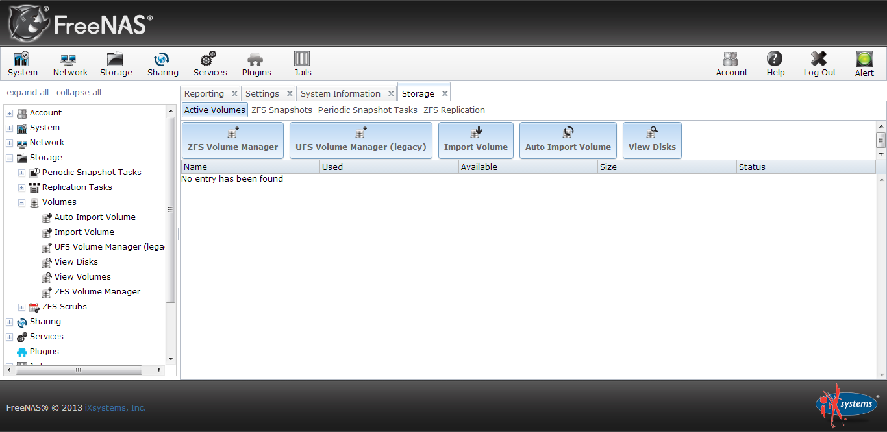Image resolution: width=887 pixels, height=432 pixels.
Task: Click the expand all link
Action: (28, 93)
